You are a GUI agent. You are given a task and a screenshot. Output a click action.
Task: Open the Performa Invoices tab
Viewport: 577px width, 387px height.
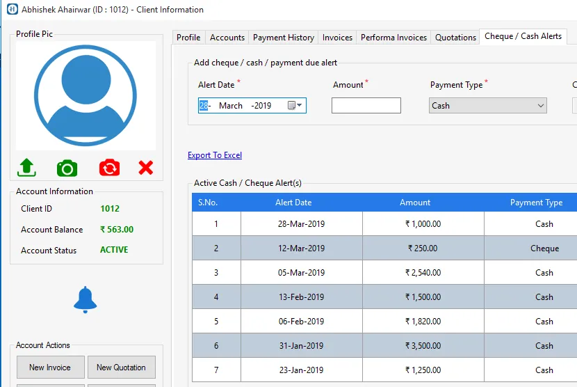[x=393, y=38]
